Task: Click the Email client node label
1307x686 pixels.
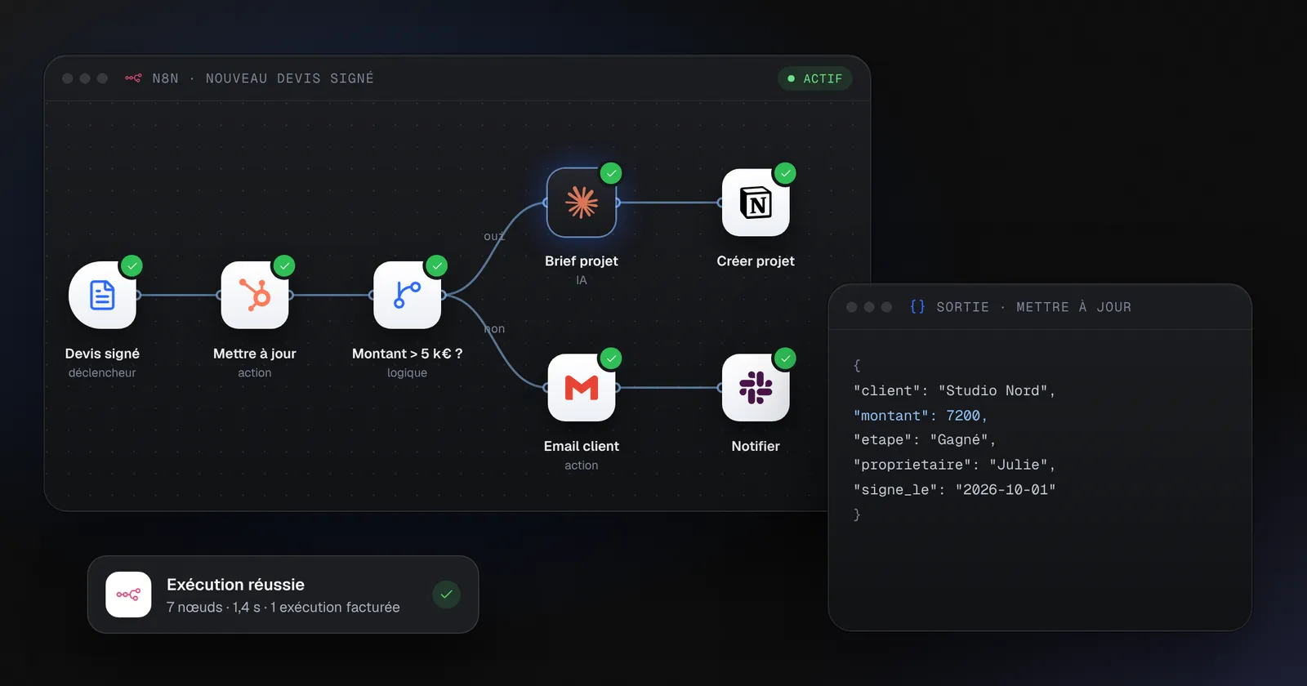Action: [582, 446]
